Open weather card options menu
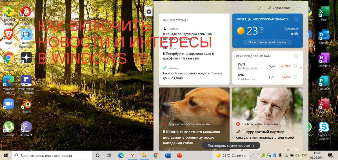 coord(296,19)
